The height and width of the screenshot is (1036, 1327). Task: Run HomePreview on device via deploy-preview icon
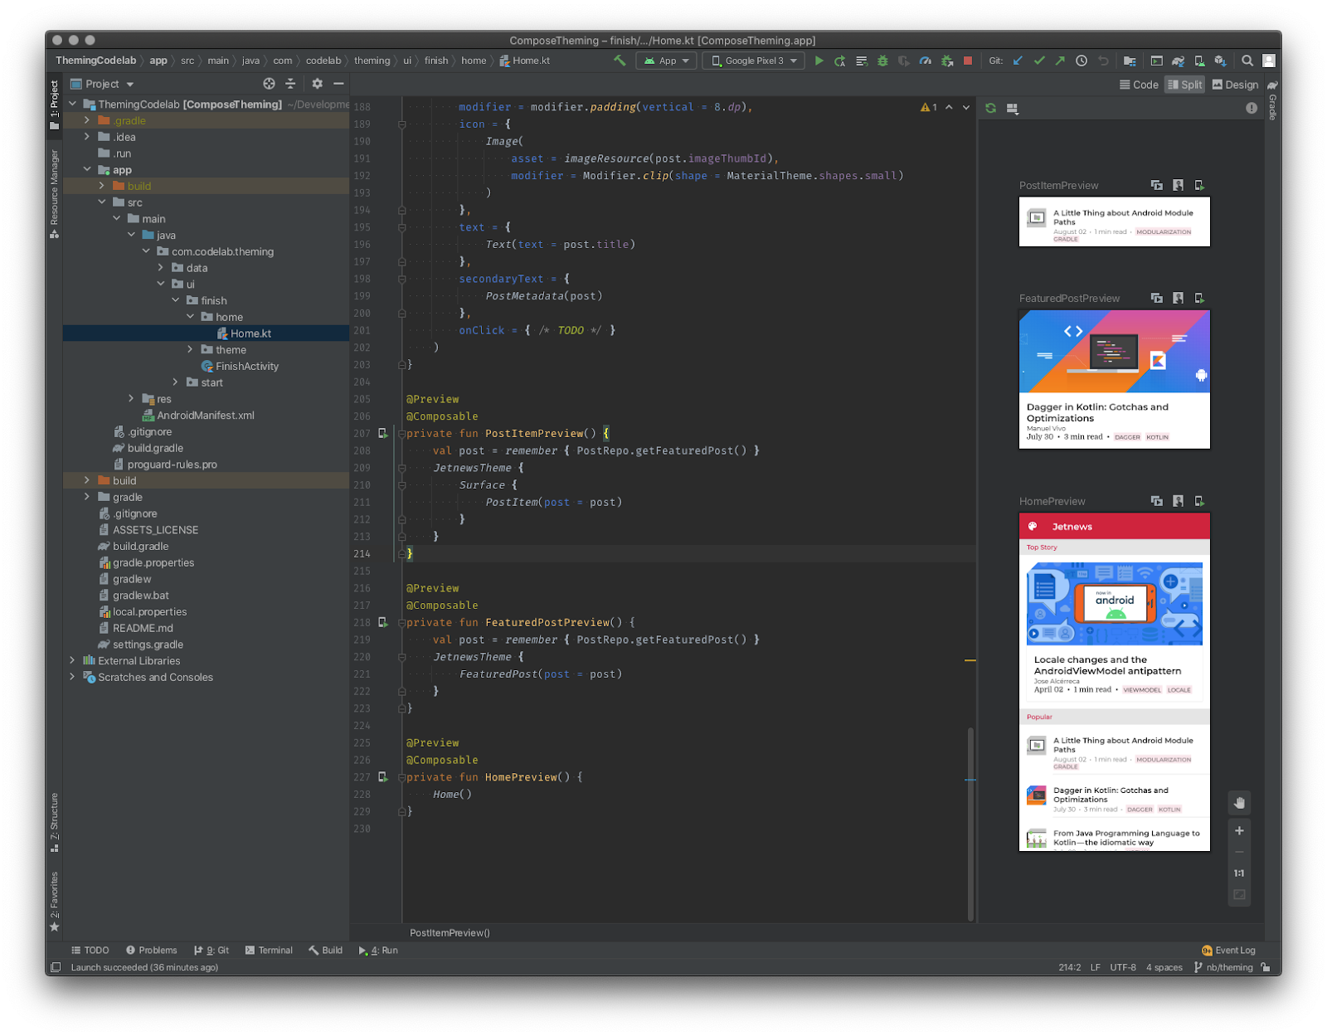point(1198,501)
